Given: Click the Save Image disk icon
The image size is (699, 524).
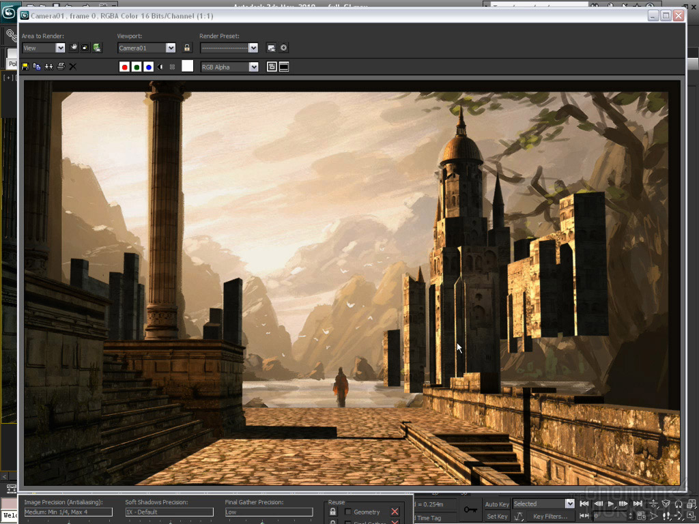Looking at the screenshot, I should pos(25,67).
